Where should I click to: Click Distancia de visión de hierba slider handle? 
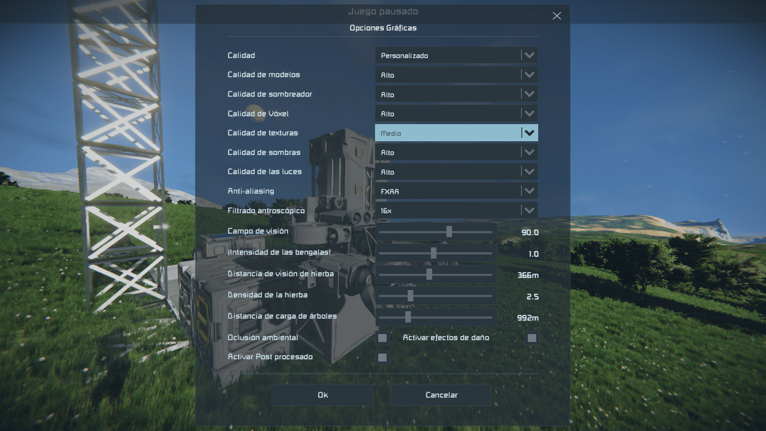click(x=429, y=275)
